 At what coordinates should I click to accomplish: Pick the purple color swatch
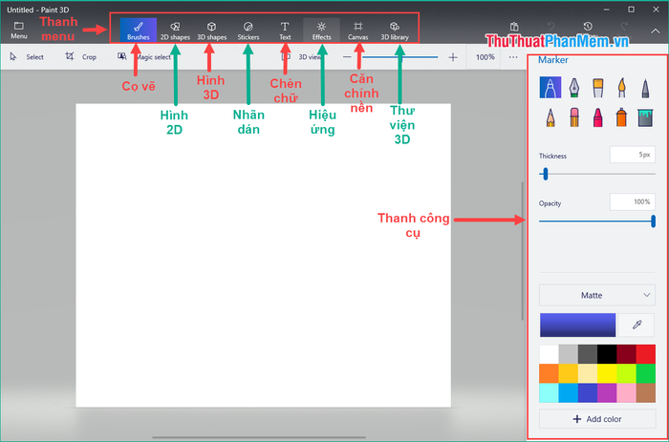click(607, 393)
